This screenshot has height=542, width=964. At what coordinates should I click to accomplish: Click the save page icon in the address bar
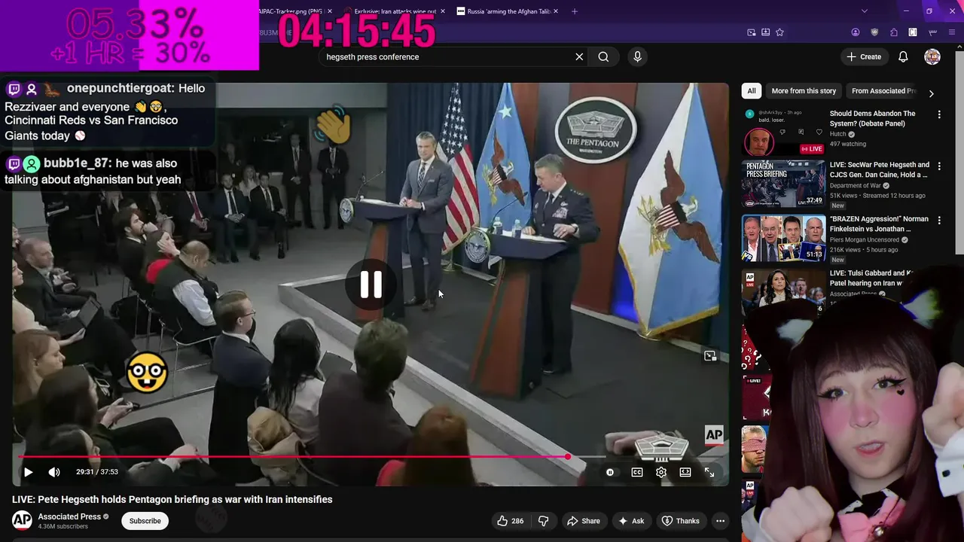coord(765,32)
